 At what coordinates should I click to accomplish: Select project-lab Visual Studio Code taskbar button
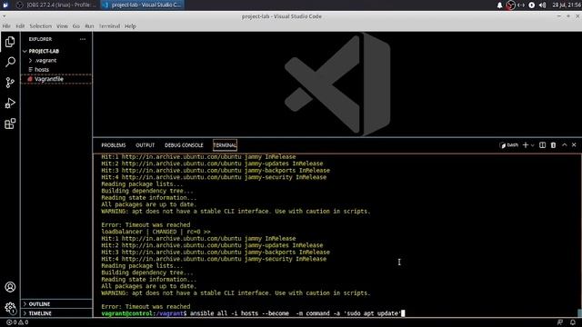click(143, 5)
